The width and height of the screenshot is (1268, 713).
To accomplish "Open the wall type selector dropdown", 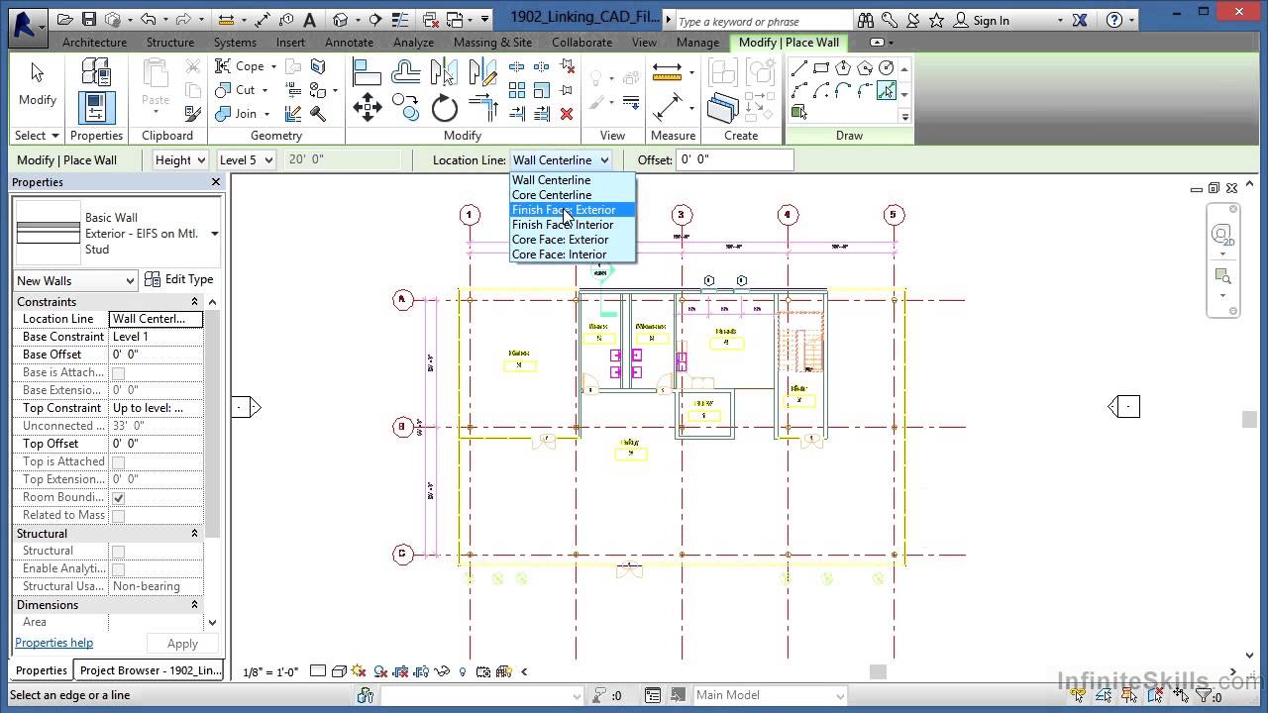I will tap(214, 234).
